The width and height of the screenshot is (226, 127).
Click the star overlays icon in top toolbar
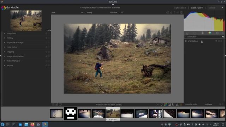tap(171, 13)
